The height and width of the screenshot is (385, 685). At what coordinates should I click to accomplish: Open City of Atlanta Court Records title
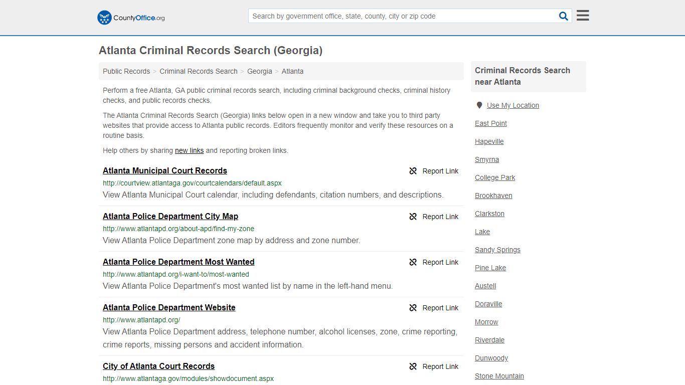[159, 366]
